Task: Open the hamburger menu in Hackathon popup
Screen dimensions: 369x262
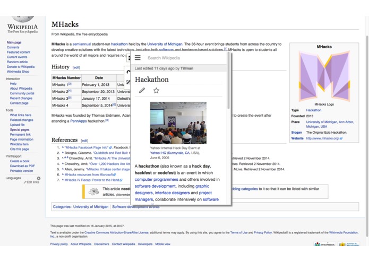Action: tap(138, 58)
